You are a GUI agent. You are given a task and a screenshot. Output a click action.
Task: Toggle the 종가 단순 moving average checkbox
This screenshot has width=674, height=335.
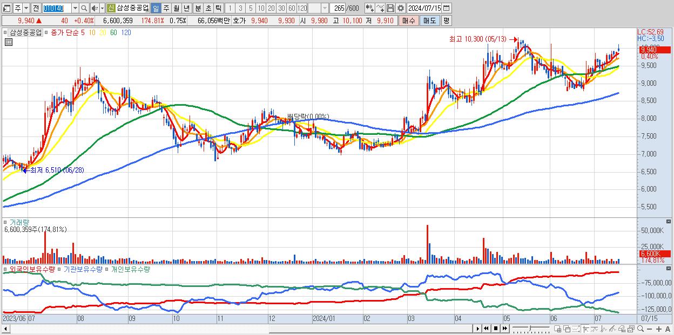pyautogui.click(x=46, y=33)
